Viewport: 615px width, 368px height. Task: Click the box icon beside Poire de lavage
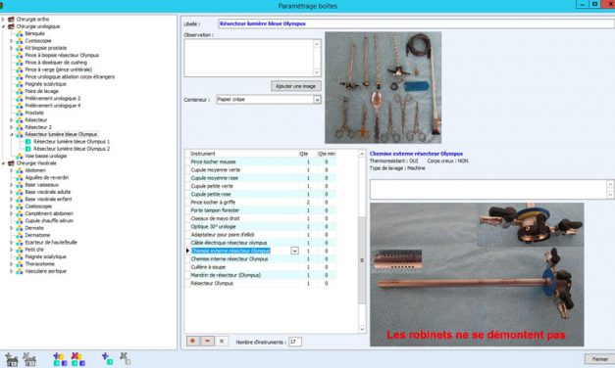pyautogui.click(x=20, y=91)
